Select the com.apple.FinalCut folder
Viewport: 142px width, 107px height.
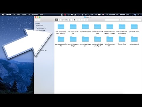73,29
